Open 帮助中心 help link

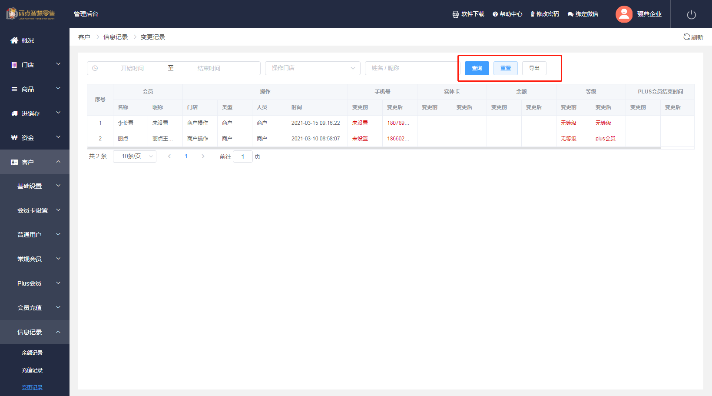[507, 14]
